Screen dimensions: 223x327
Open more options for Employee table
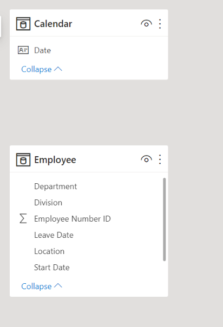160,159
